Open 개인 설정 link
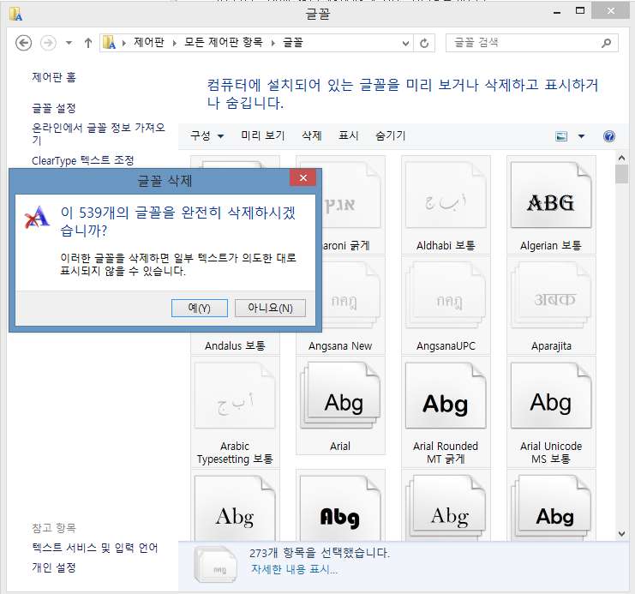 click(54, 567)
